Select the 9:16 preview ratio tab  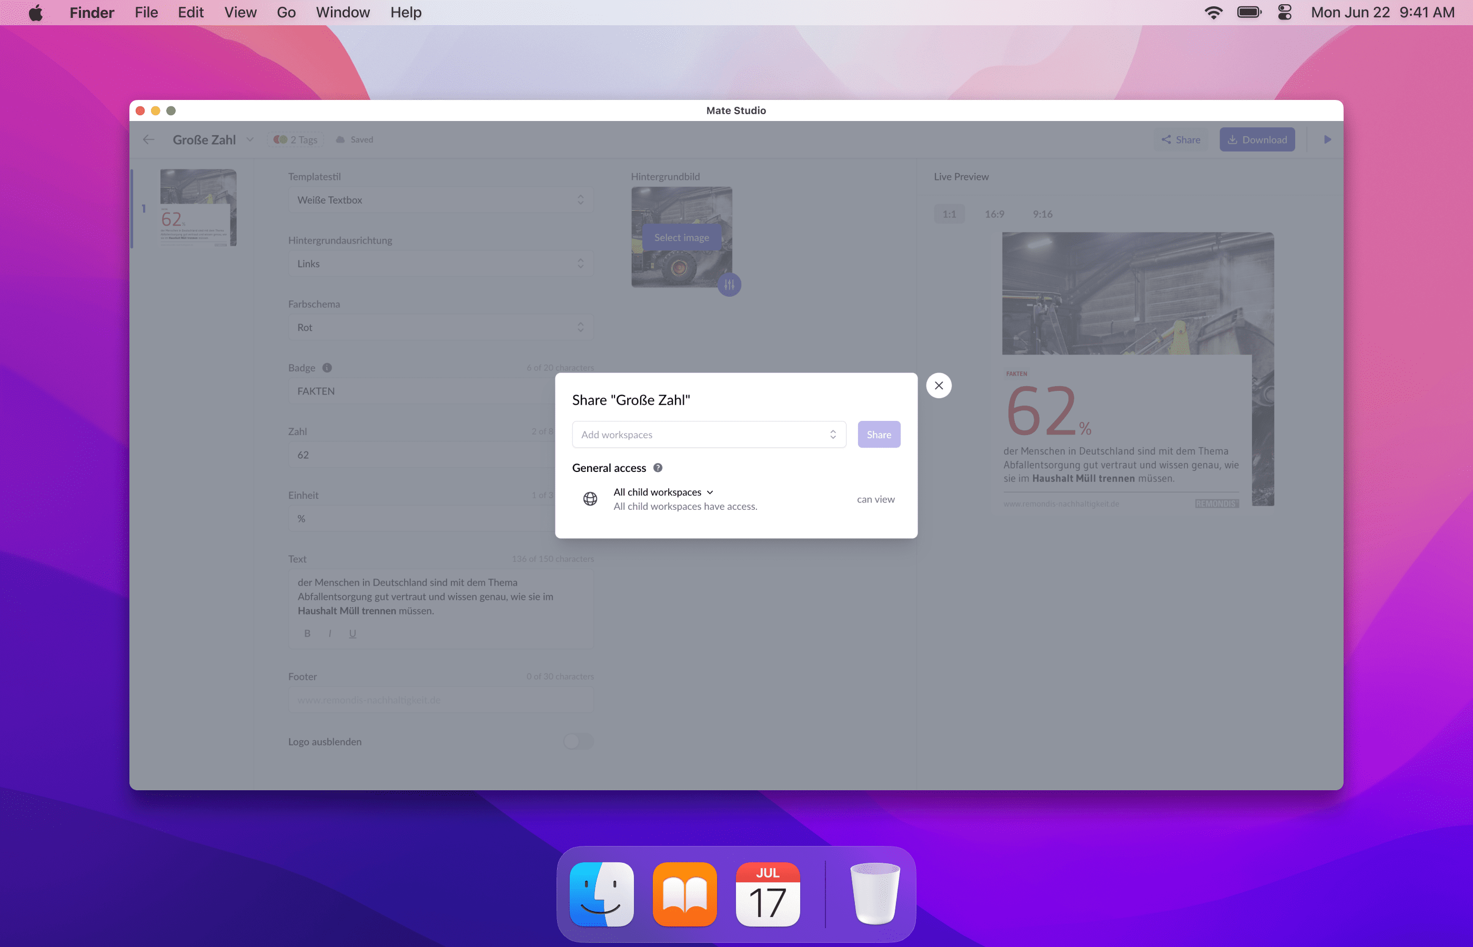coord(1042,214)
